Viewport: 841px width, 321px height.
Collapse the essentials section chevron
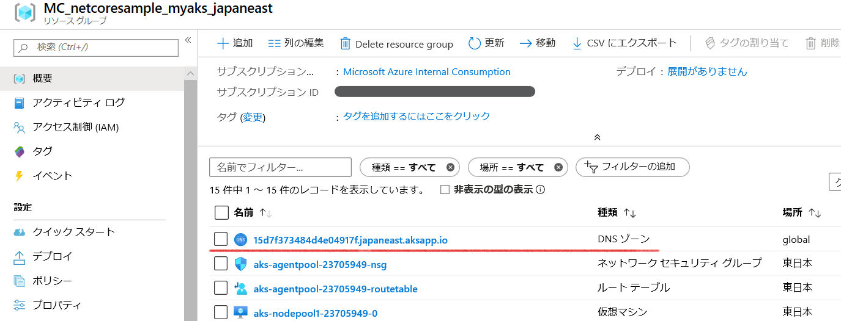tap(598, 137)
